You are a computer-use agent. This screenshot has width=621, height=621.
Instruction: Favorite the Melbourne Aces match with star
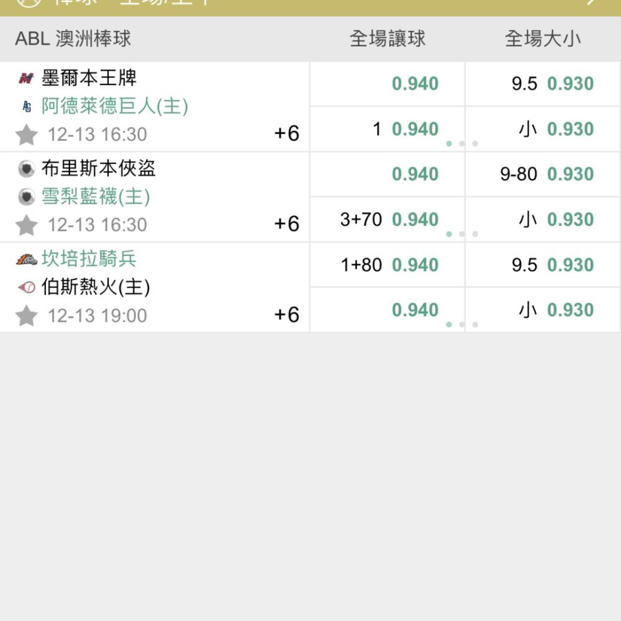coord(27,135)
